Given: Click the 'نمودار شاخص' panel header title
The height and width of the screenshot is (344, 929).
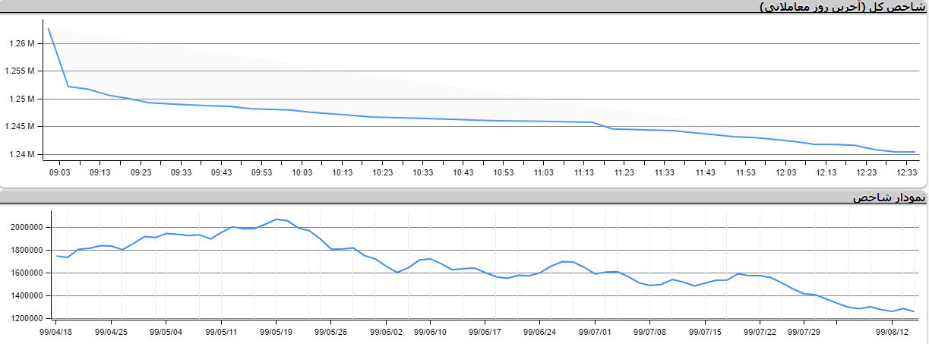Looking at the screenshot, I should (890, 197).
